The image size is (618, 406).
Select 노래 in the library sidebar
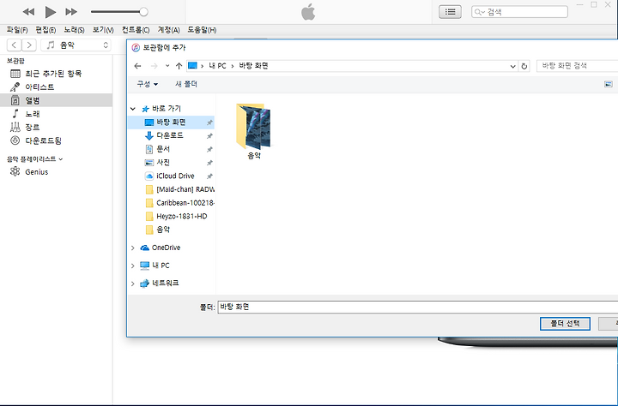(56, 114)
